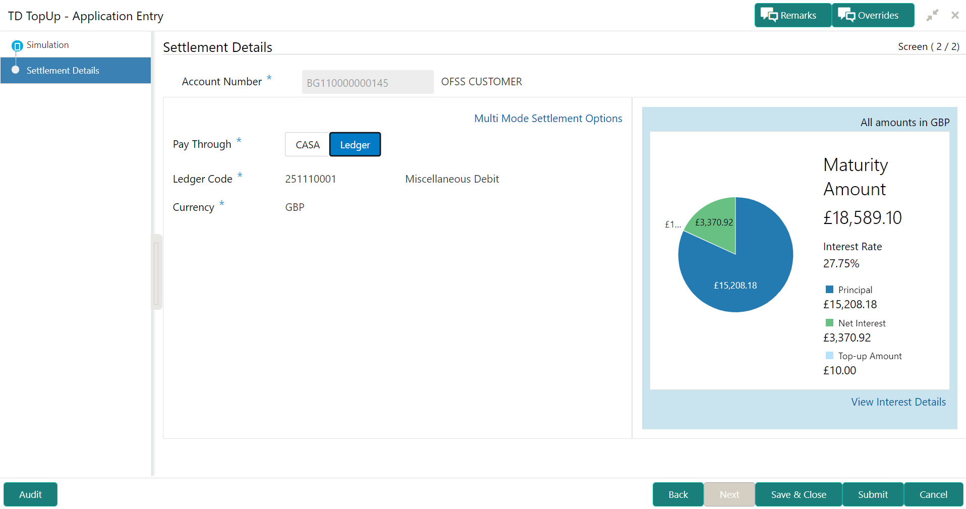
Task: Close the TD TopUp application entry screen
Action: coord(955,15)
